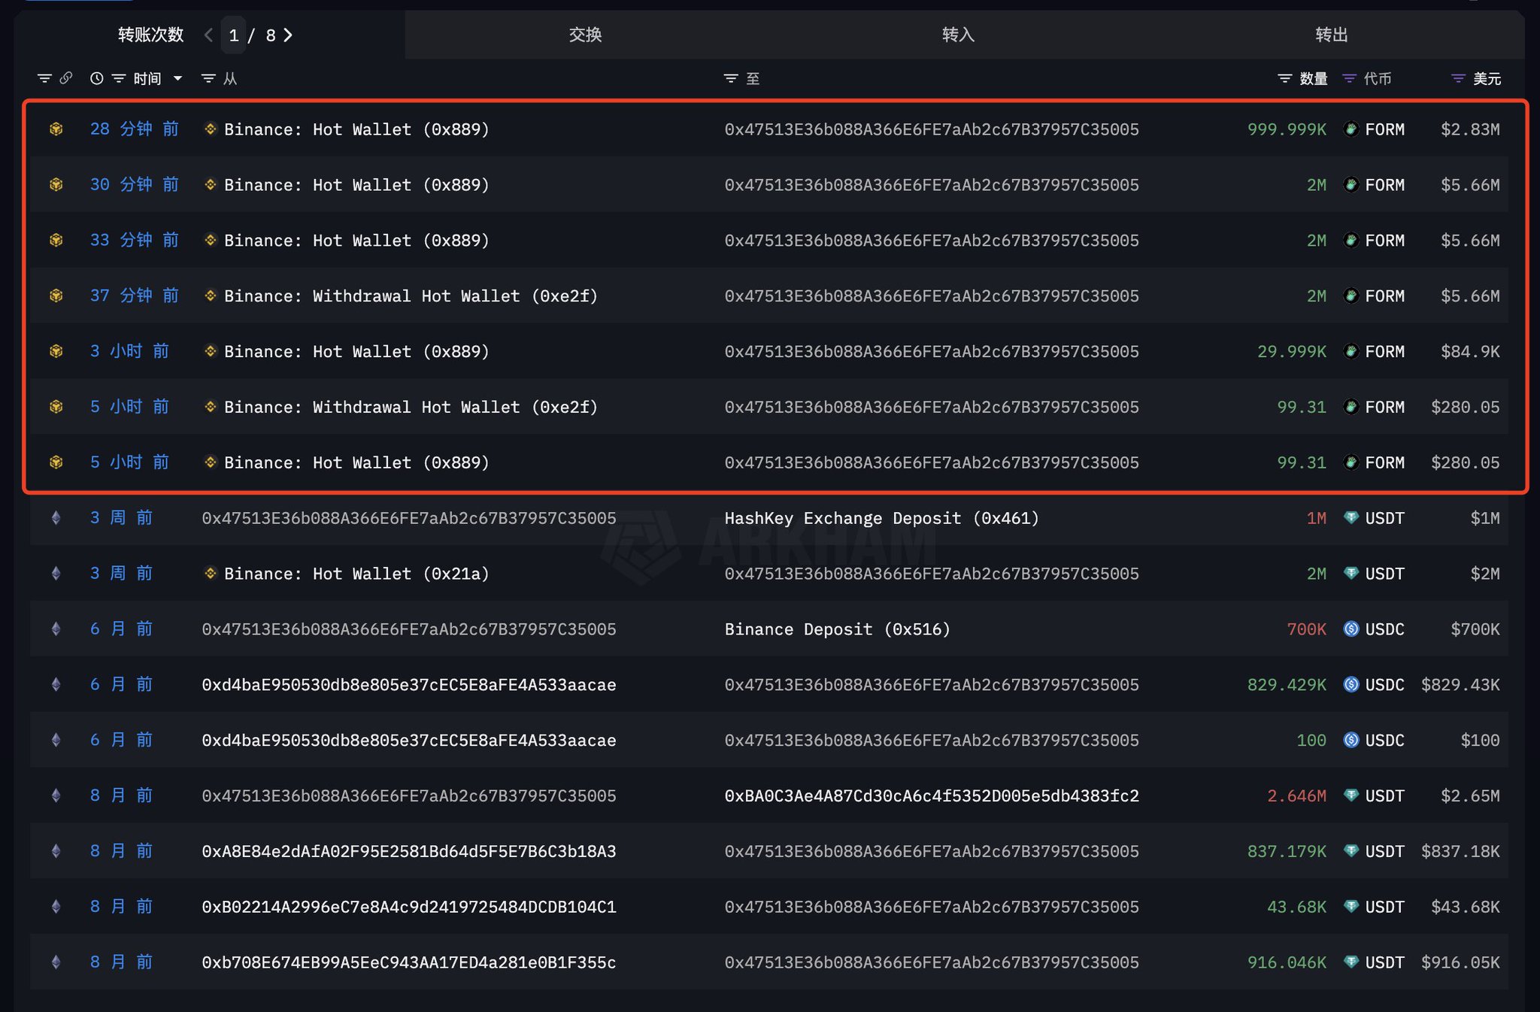Open the chain filter icon in header
This screenshot has width=1540, height=1012.
(44, 78)
